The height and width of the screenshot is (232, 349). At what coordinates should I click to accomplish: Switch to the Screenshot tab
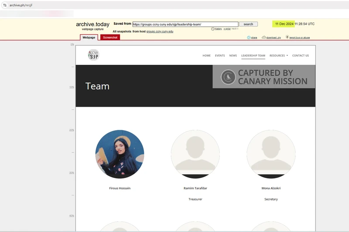[110, 37]
